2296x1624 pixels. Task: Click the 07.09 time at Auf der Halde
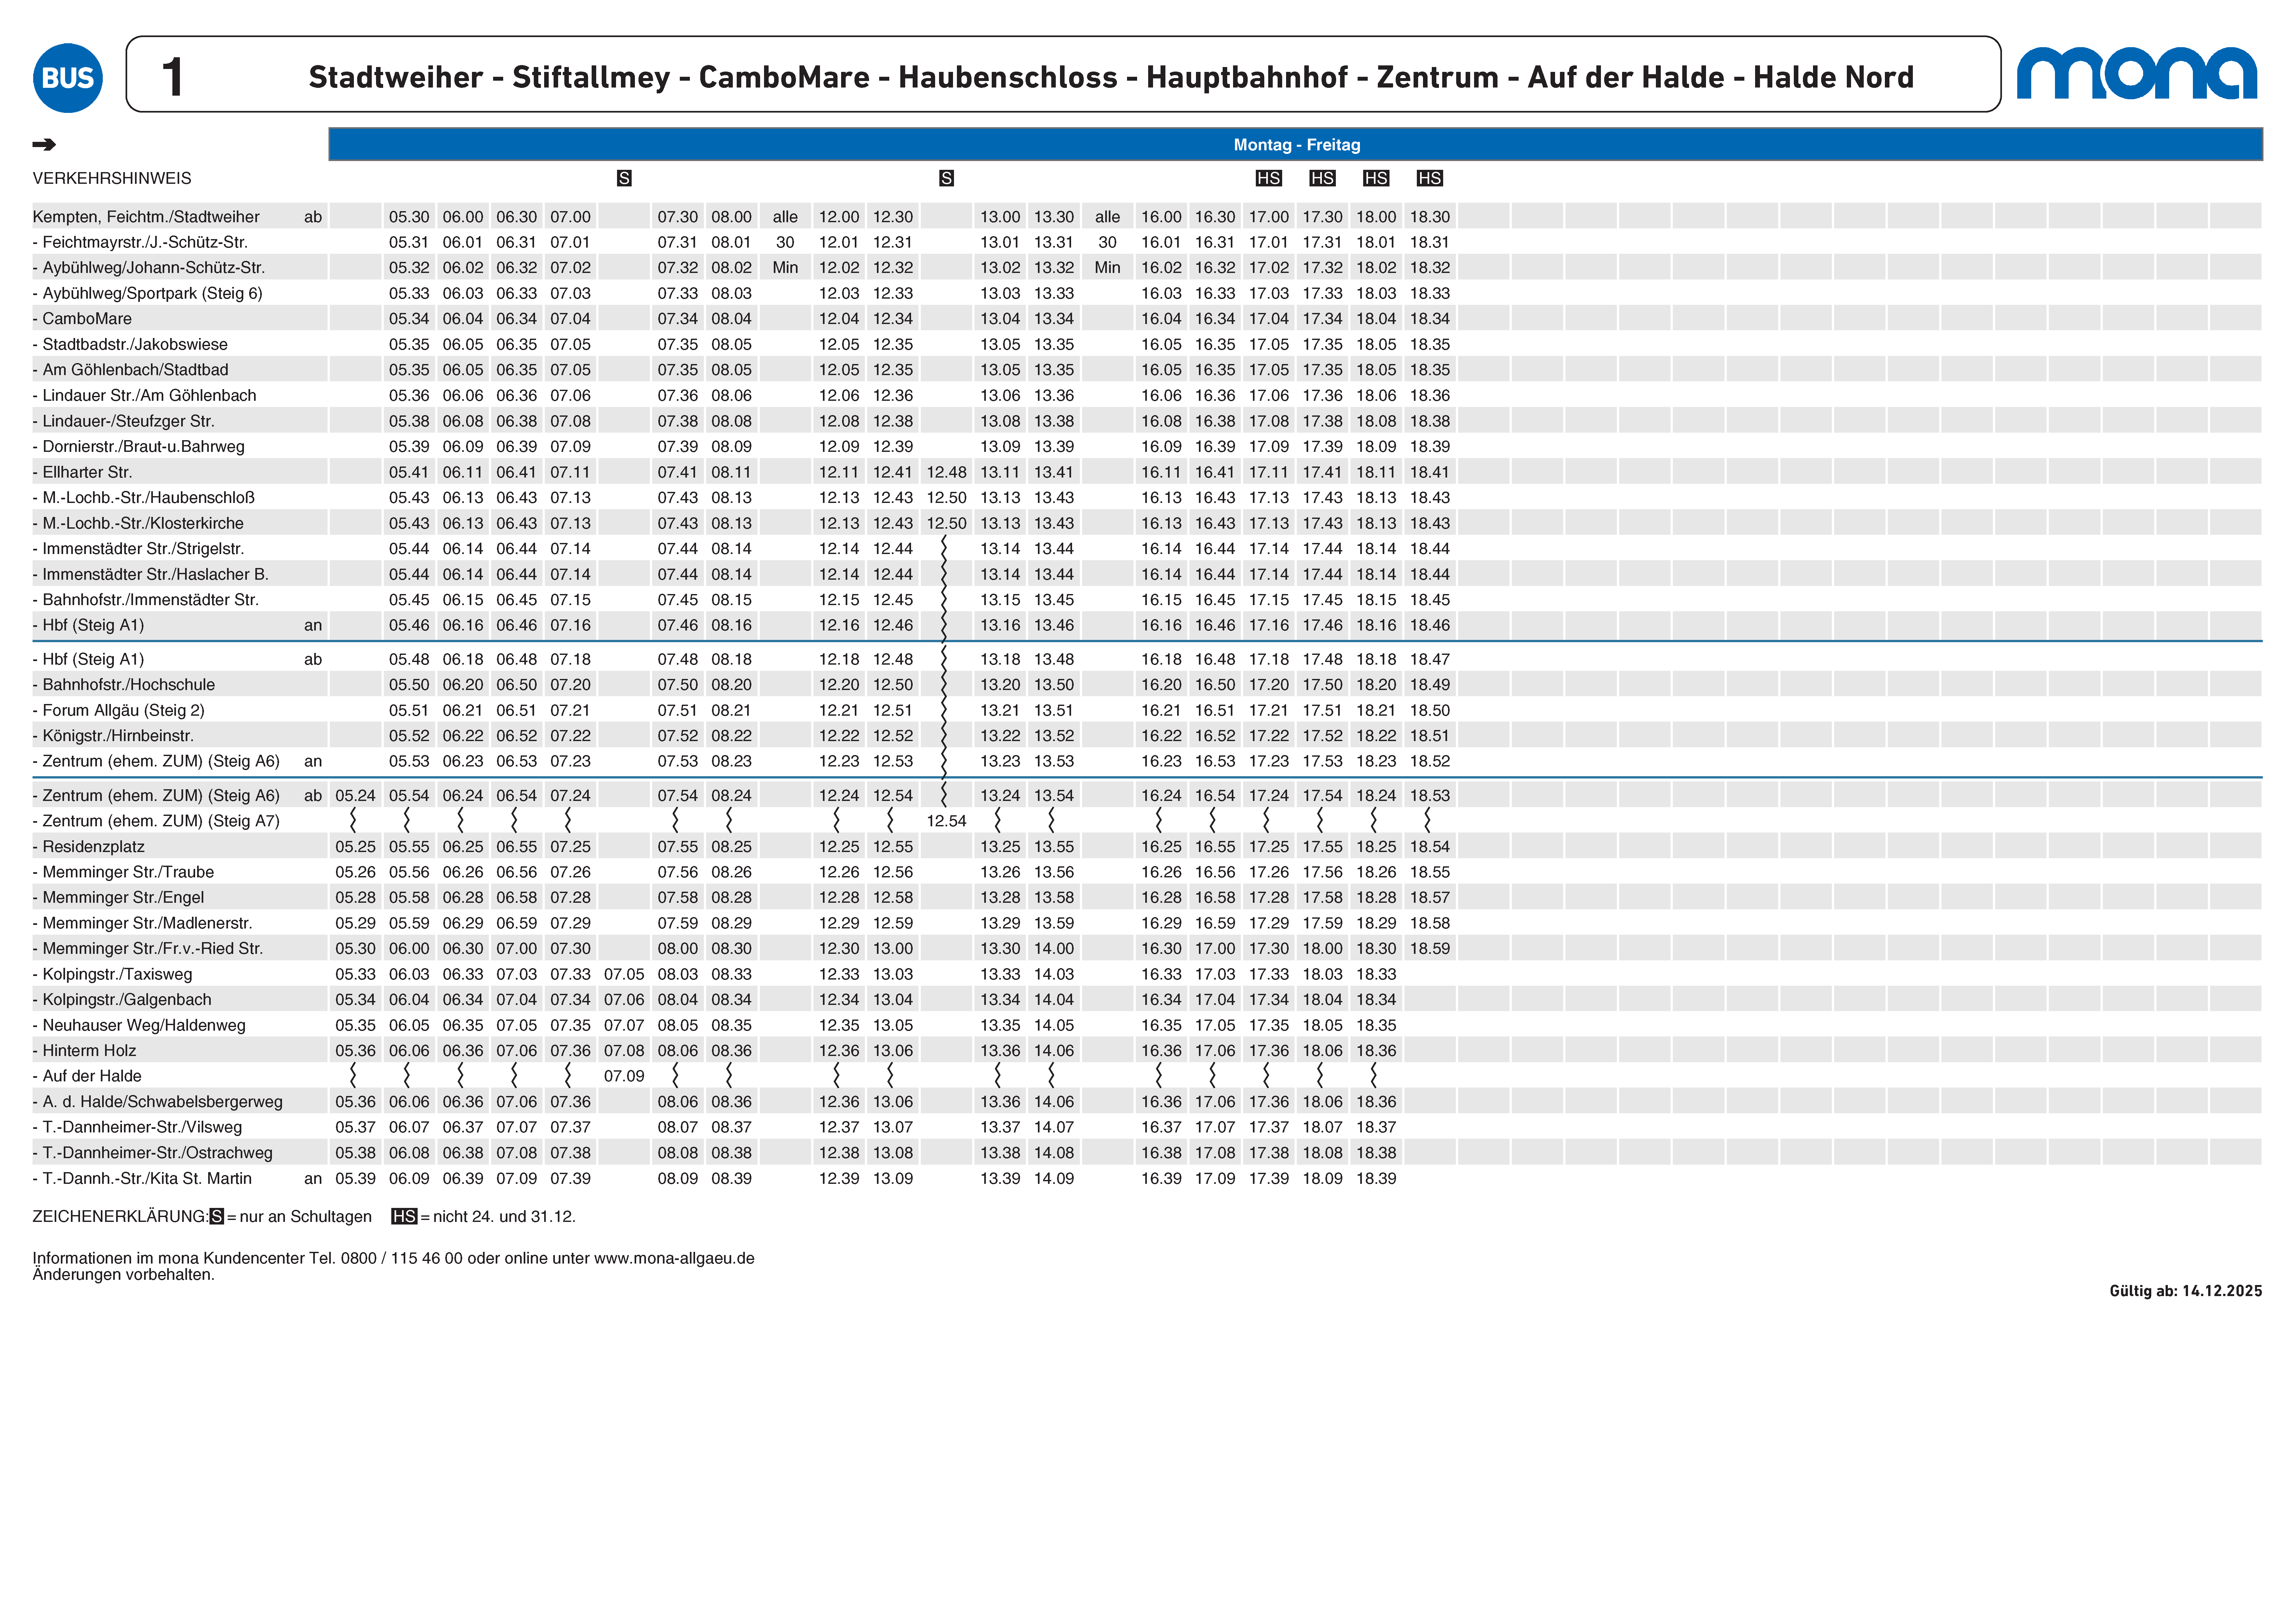pyautogui.click(x=624, y=1076)
